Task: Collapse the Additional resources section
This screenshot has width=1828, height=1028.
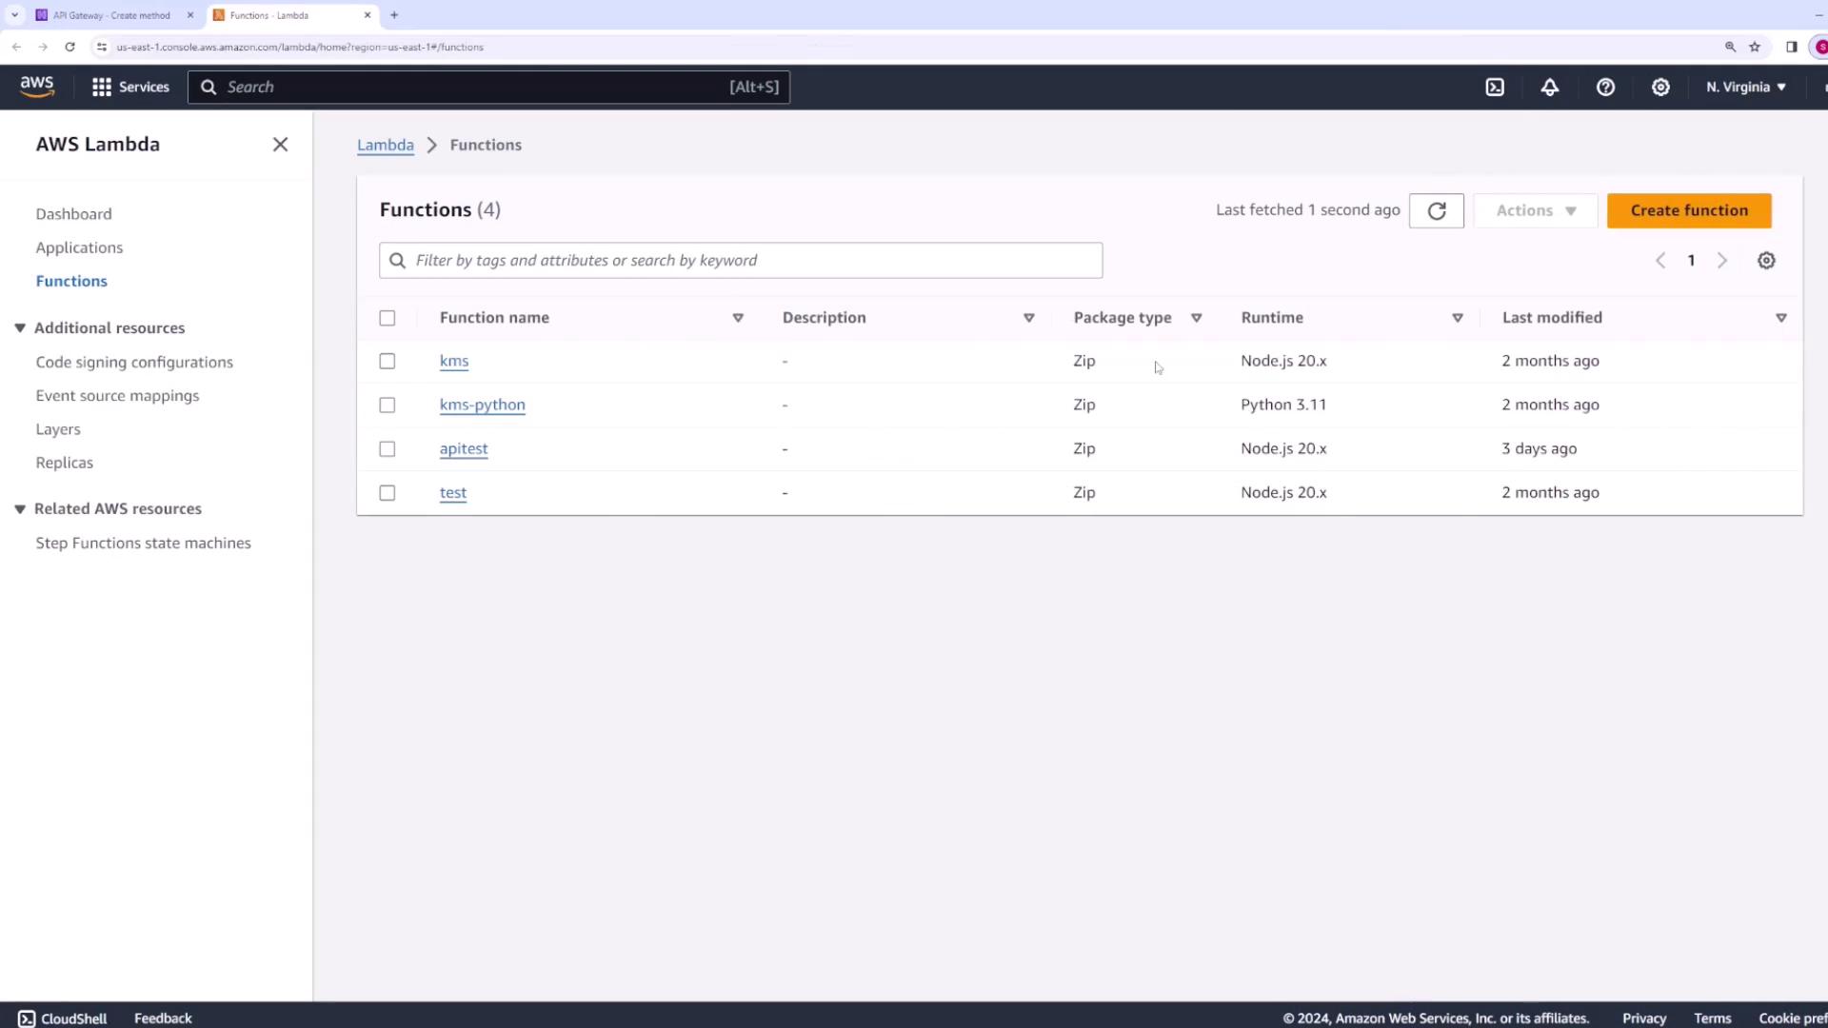Action: pyautogui.click(x=20, y=327)
